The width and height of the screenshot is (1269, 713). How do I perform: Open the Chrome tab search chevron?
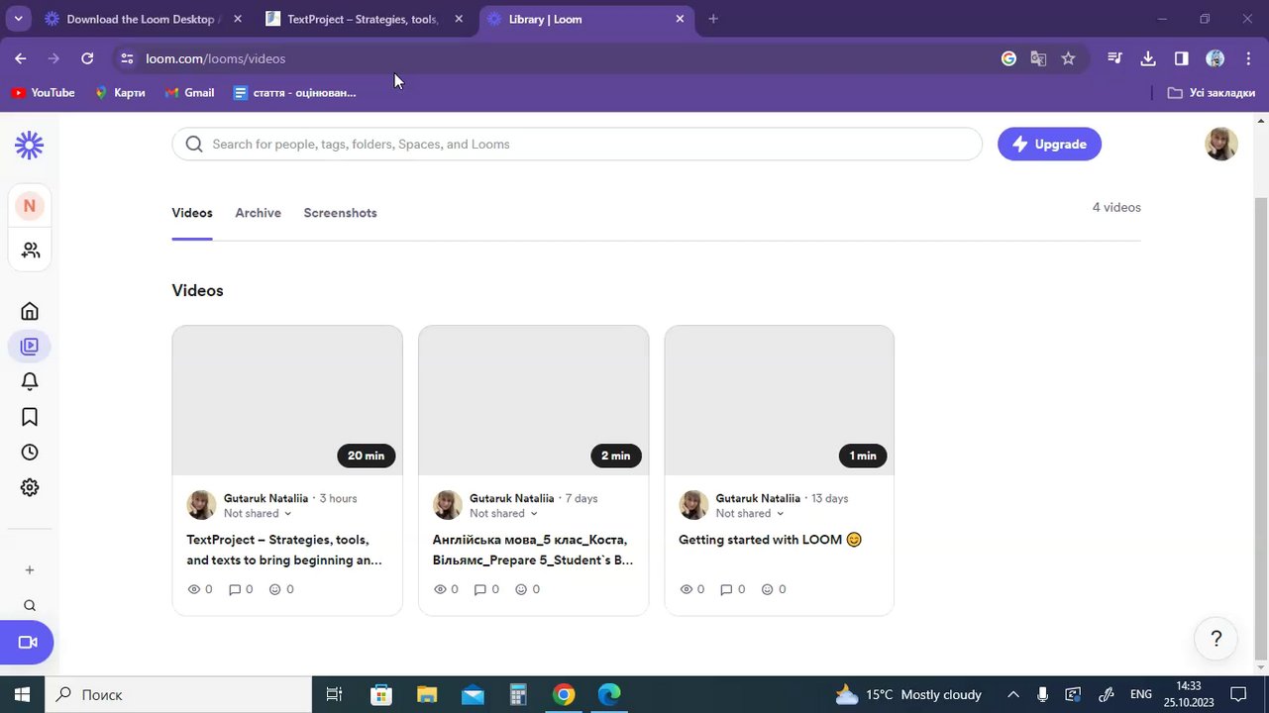(x=18, y=19)
